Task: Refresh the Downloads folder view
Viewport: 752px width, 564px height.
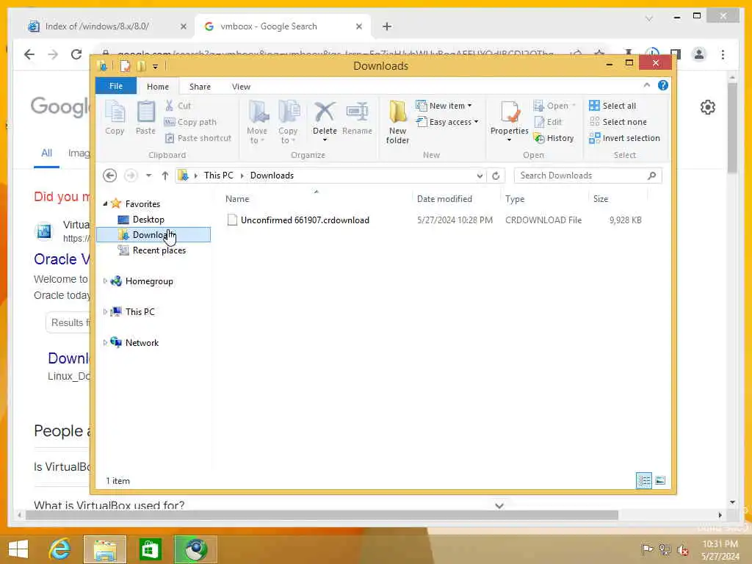Action: tap(496, 176)
